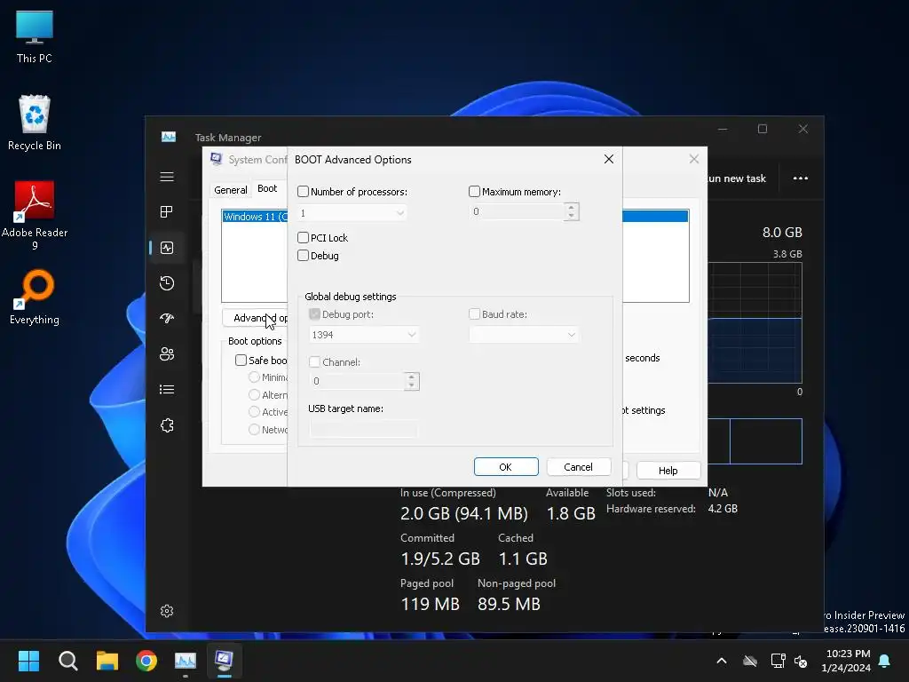
Task: Open Task Manager settings gear
Action: pos(167,611)
